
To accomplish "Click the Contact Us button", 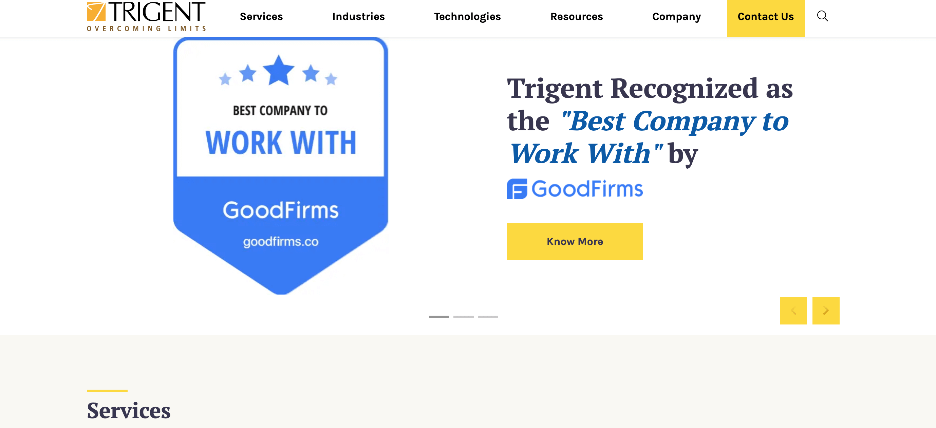I will (766, 16).
